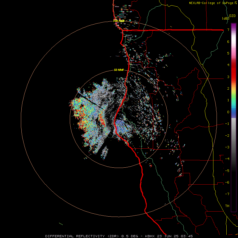
Task: Select the 1 value on the scale
Action: tap(228, 100)
